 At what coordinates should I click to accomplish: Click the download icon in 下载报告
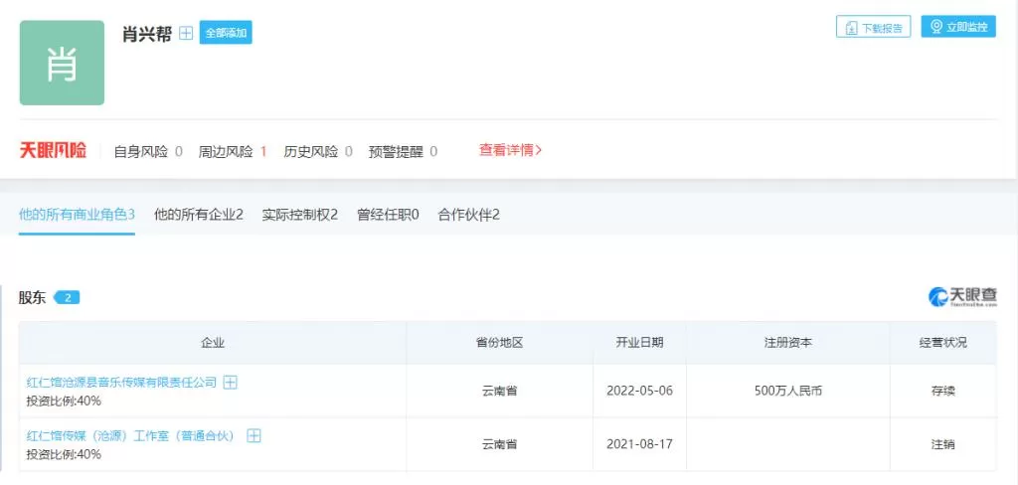851,27
